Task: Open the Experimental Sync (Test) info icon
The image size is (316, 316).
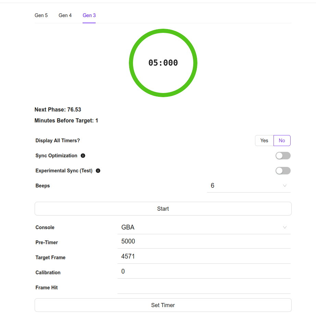Action: pyautogui.click(x=98, y=171)
